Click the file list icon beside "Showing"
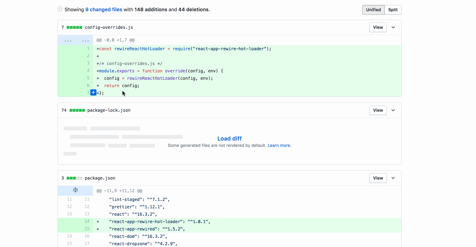Viewport: 476px width, 247px height. [x=60, y=9]
